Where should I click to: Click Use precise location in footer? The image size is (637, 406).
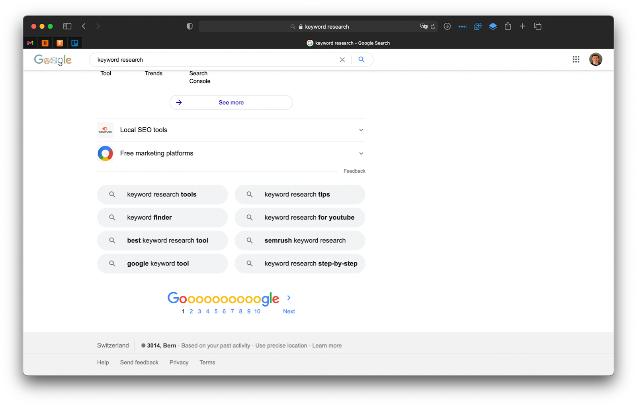point(281,345)
